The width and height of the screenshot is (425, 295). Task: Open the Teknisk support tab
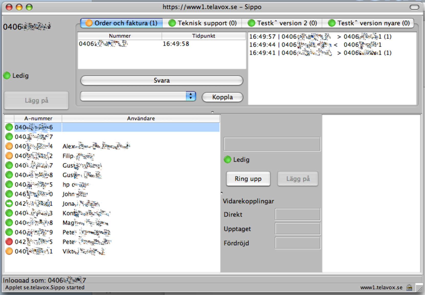[x=202, y=23]
